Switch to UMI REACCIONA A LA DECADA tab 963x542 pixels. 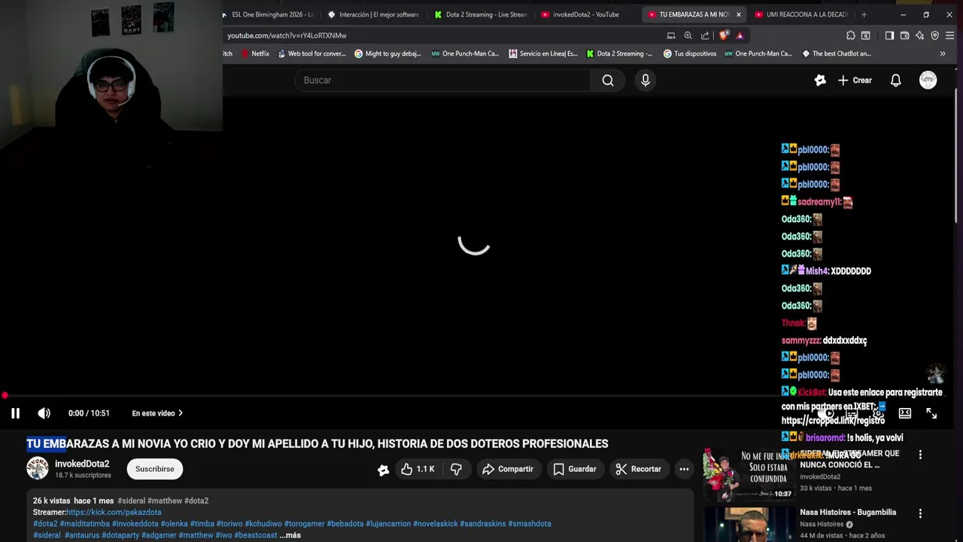(x=801, y=14)
